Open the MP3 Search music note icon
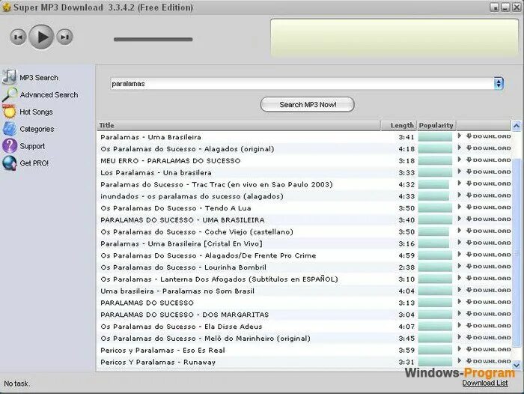 pyautogui.click(x=9, y=77)
